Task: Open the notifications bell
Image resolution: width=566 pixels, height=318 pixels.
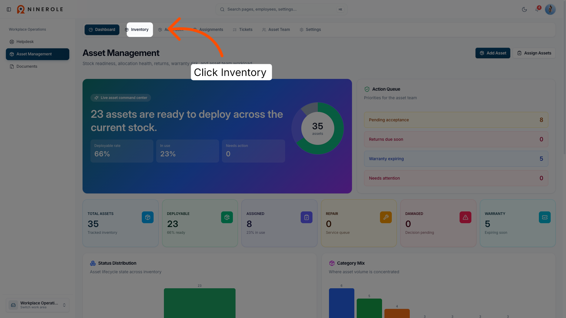Action: pyautogui.click(x=537, y=9)
